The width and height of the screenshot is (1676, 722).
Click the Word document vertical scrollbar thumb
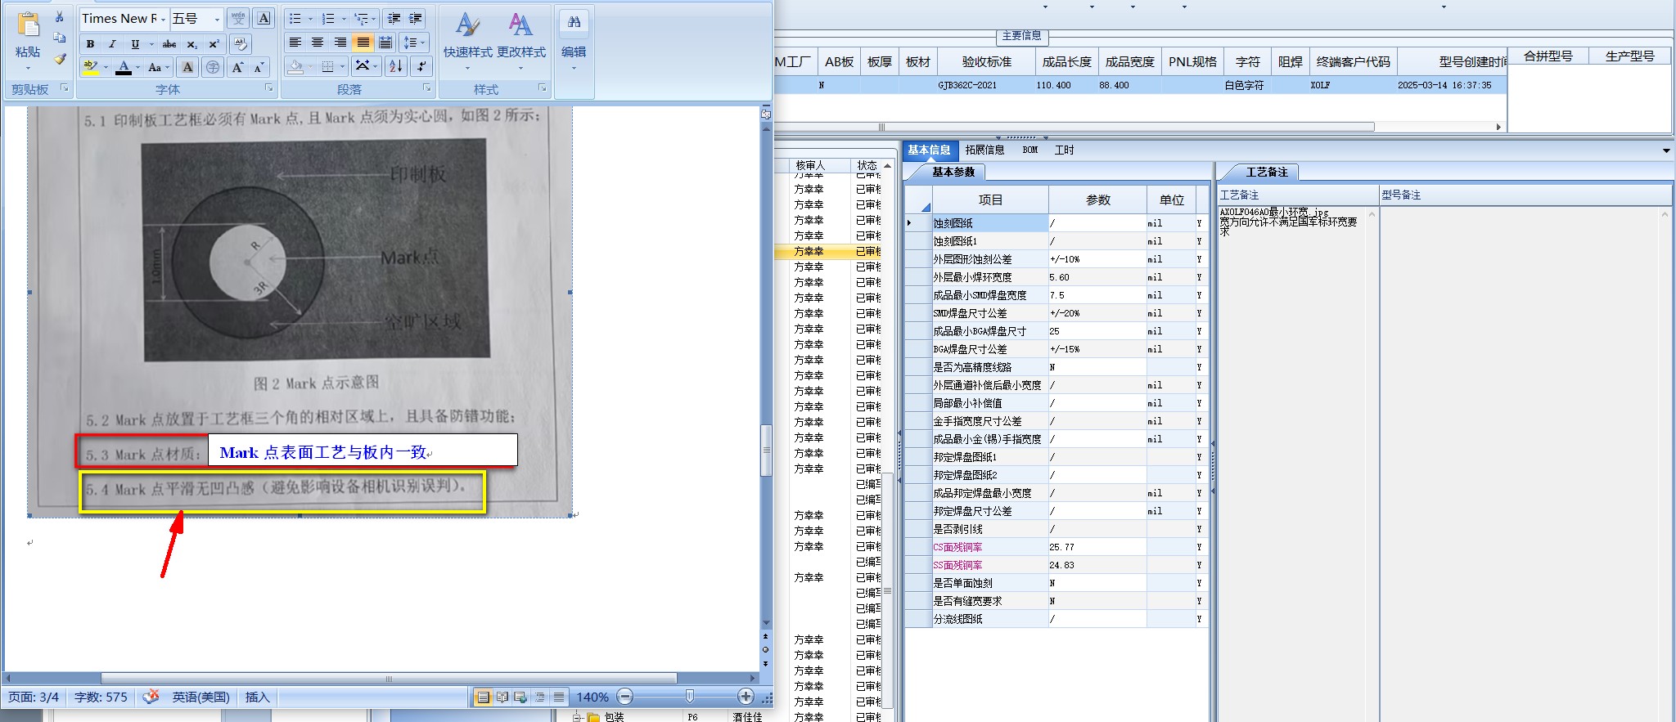coord(767,451)
